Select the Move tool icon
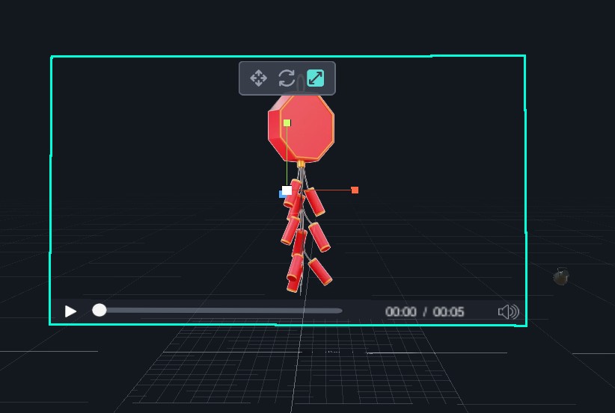 [258, 78]
